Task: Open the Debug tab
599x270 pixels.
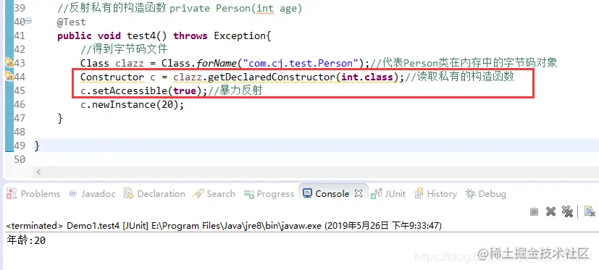Action: [x=486, y=193]
